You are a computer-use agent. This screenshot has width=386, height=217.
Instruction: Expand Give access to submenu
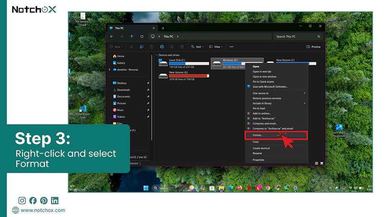pyautogui.click(x=276, y=93)
